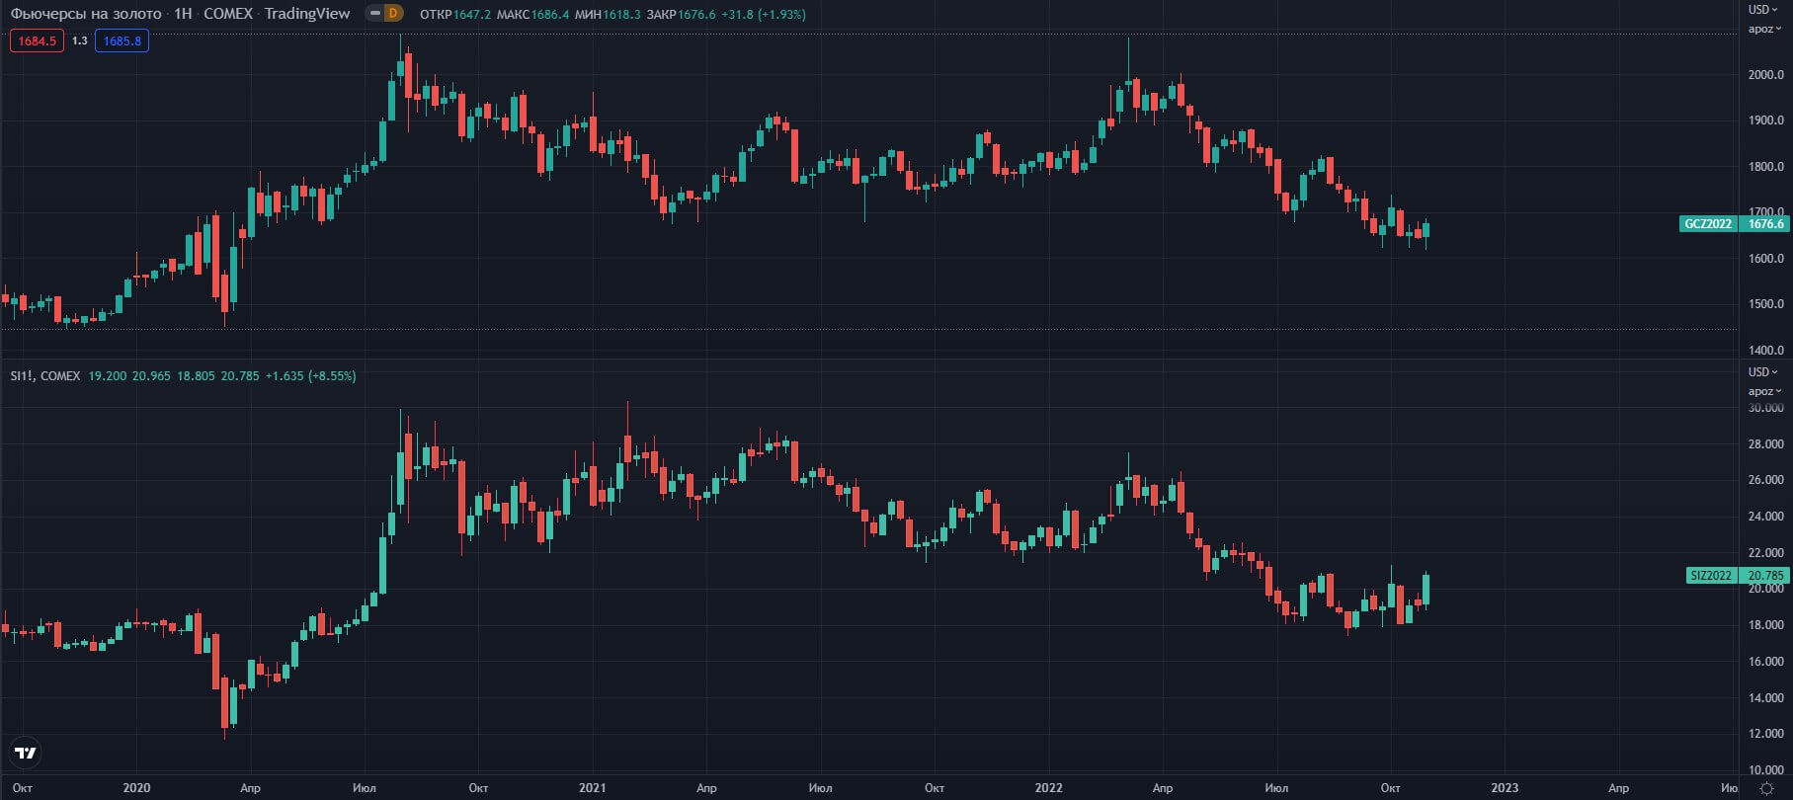This screenshot has height=800, width=1793.
Task: Click the 12.000 level on silver price scale
Action: point(1765,734)
